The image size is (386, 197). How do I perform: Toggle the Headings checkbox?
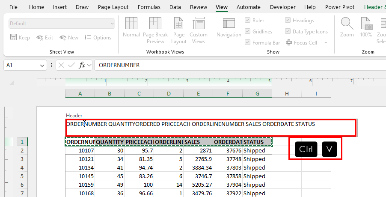[x=288, y=20]
